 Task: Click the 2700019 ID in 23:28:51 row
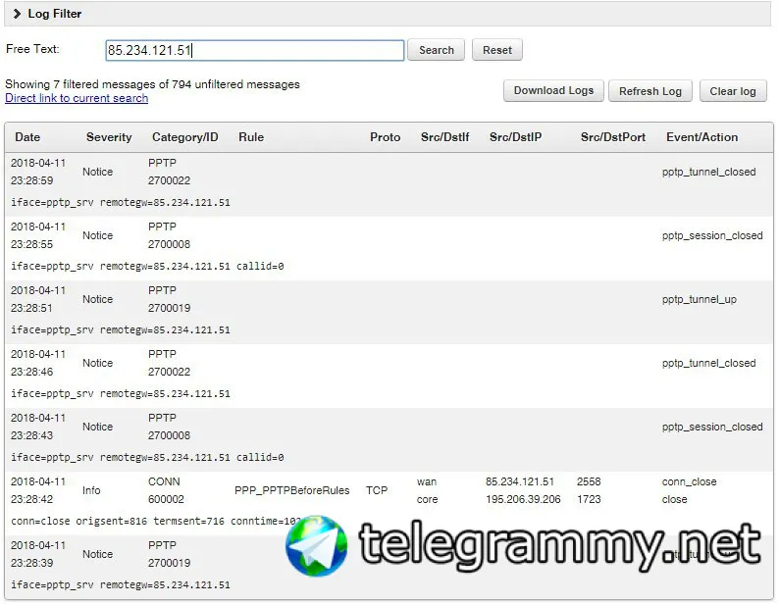[x=169, y=308]
